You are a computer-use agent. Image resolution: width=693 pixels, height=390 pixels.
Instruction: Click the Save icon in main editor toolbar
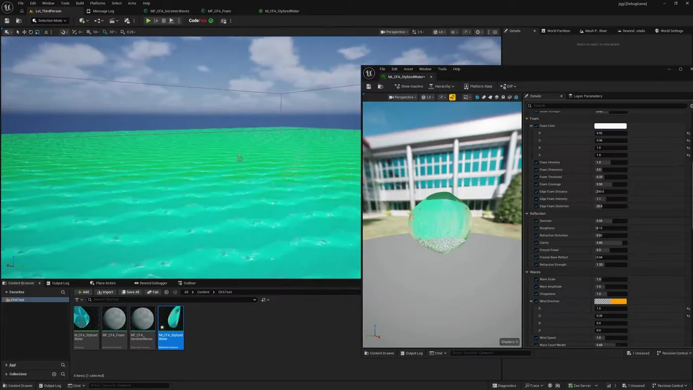(7, 21)
